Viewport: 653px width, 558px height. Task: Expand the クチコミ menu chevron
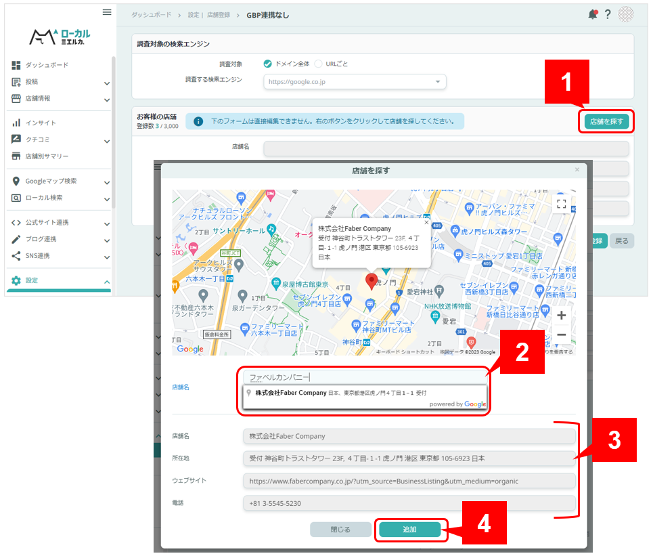(x=107, y=142)
